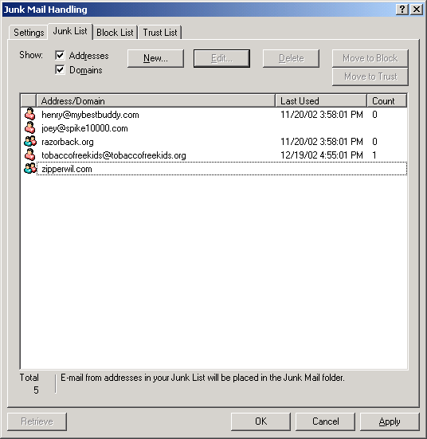Click the count value 1 for tobaccofreekids

pyautogui.click(x=374, y=155)
